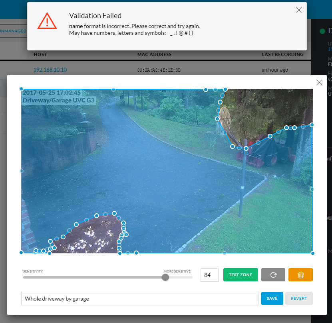
Task: Click the sensitivity slider handle
Action: point(165,277)
